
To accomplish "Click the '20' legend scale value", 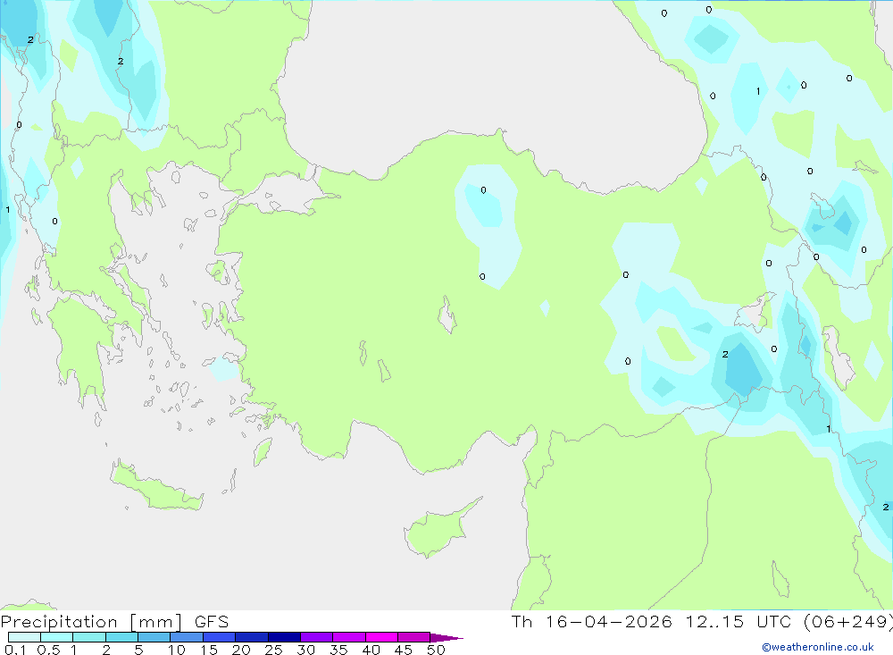I will tap(241, 650).
